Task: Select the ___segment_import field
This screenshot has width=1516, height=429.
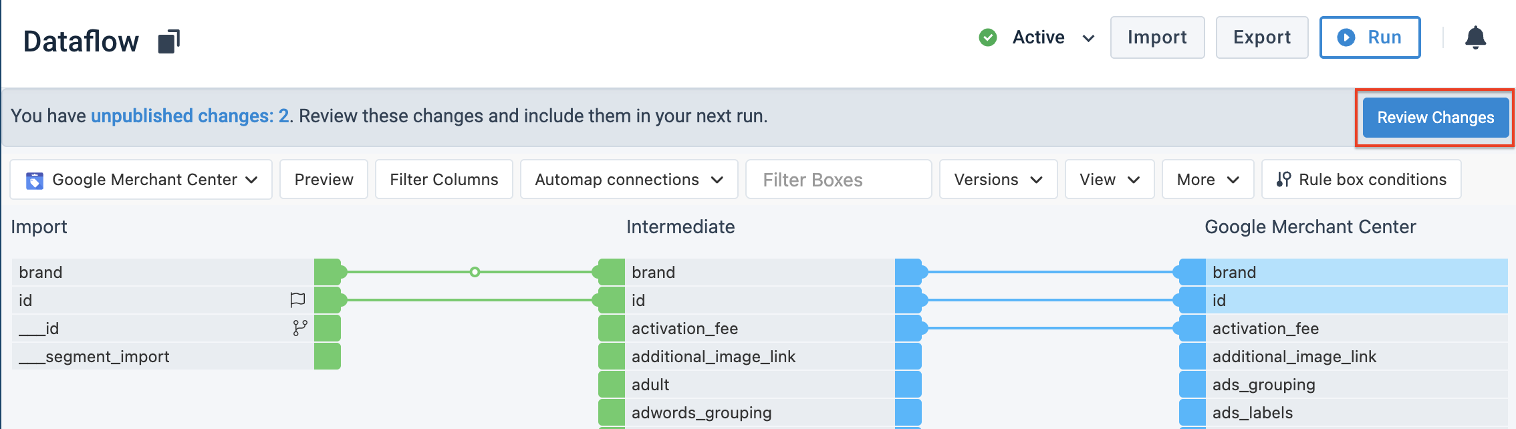Action: pos(163,356)
